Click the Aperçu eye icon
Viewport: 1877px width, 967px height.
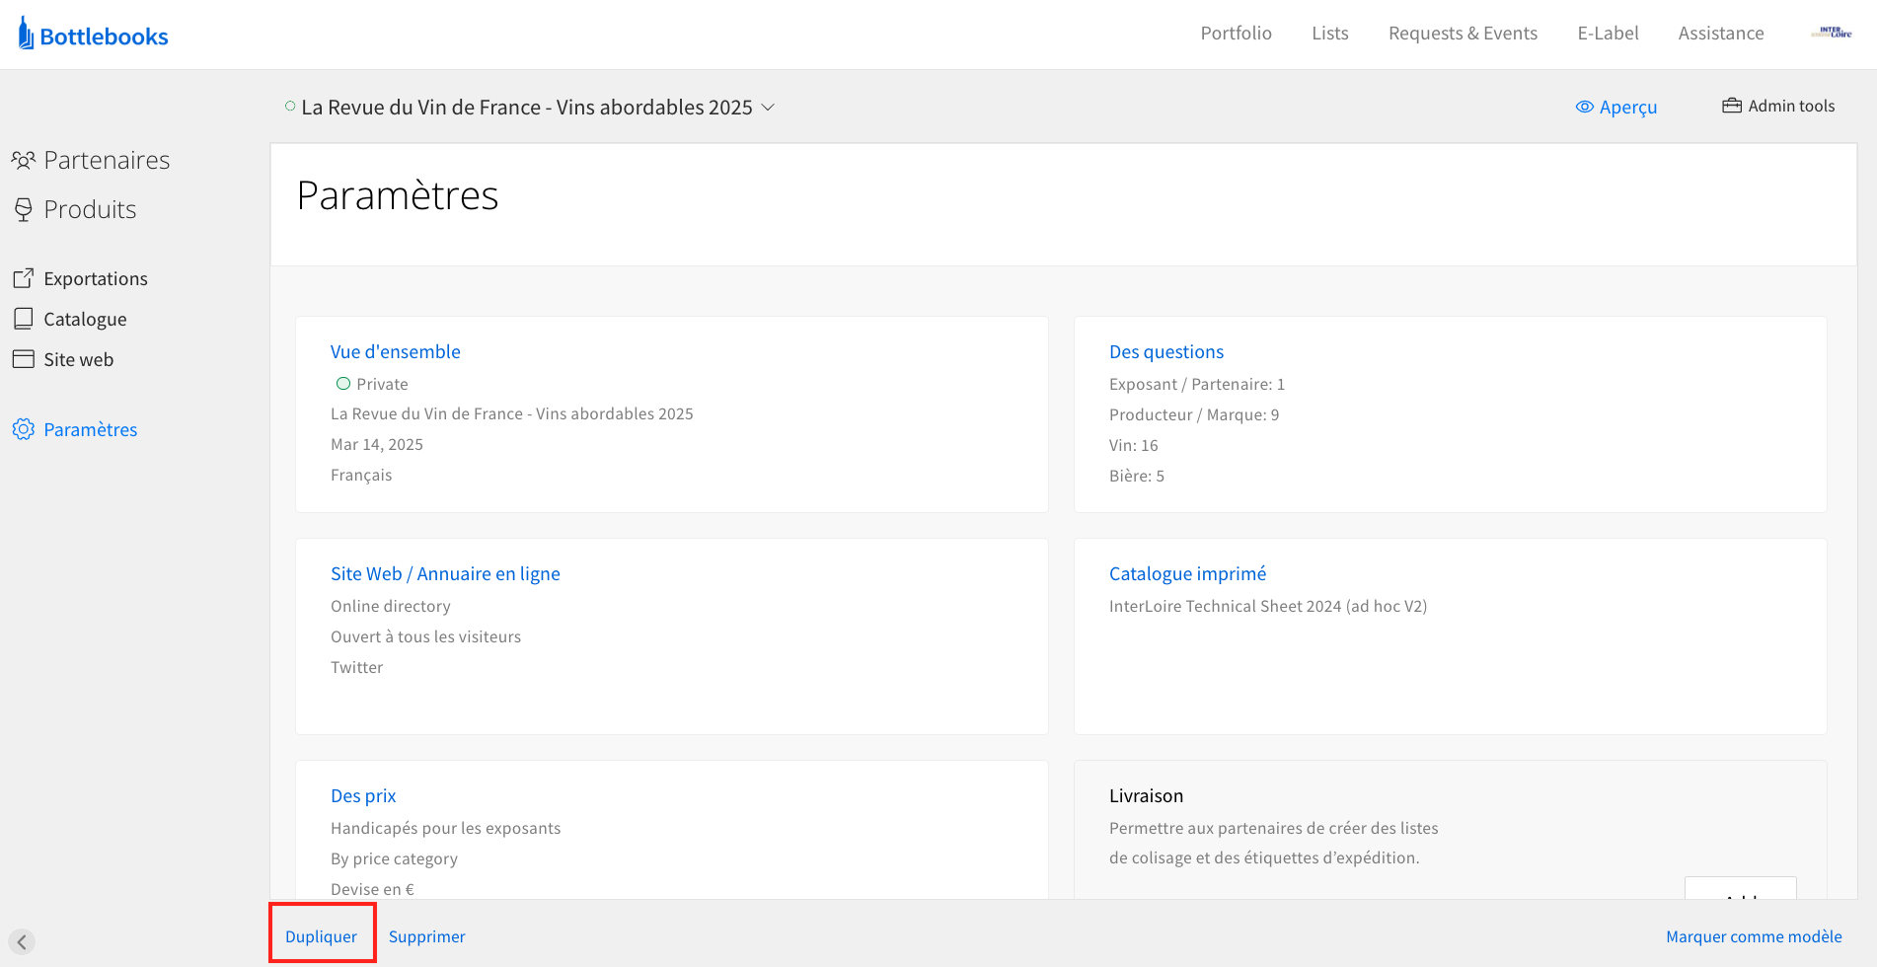tap(1585, 107)
